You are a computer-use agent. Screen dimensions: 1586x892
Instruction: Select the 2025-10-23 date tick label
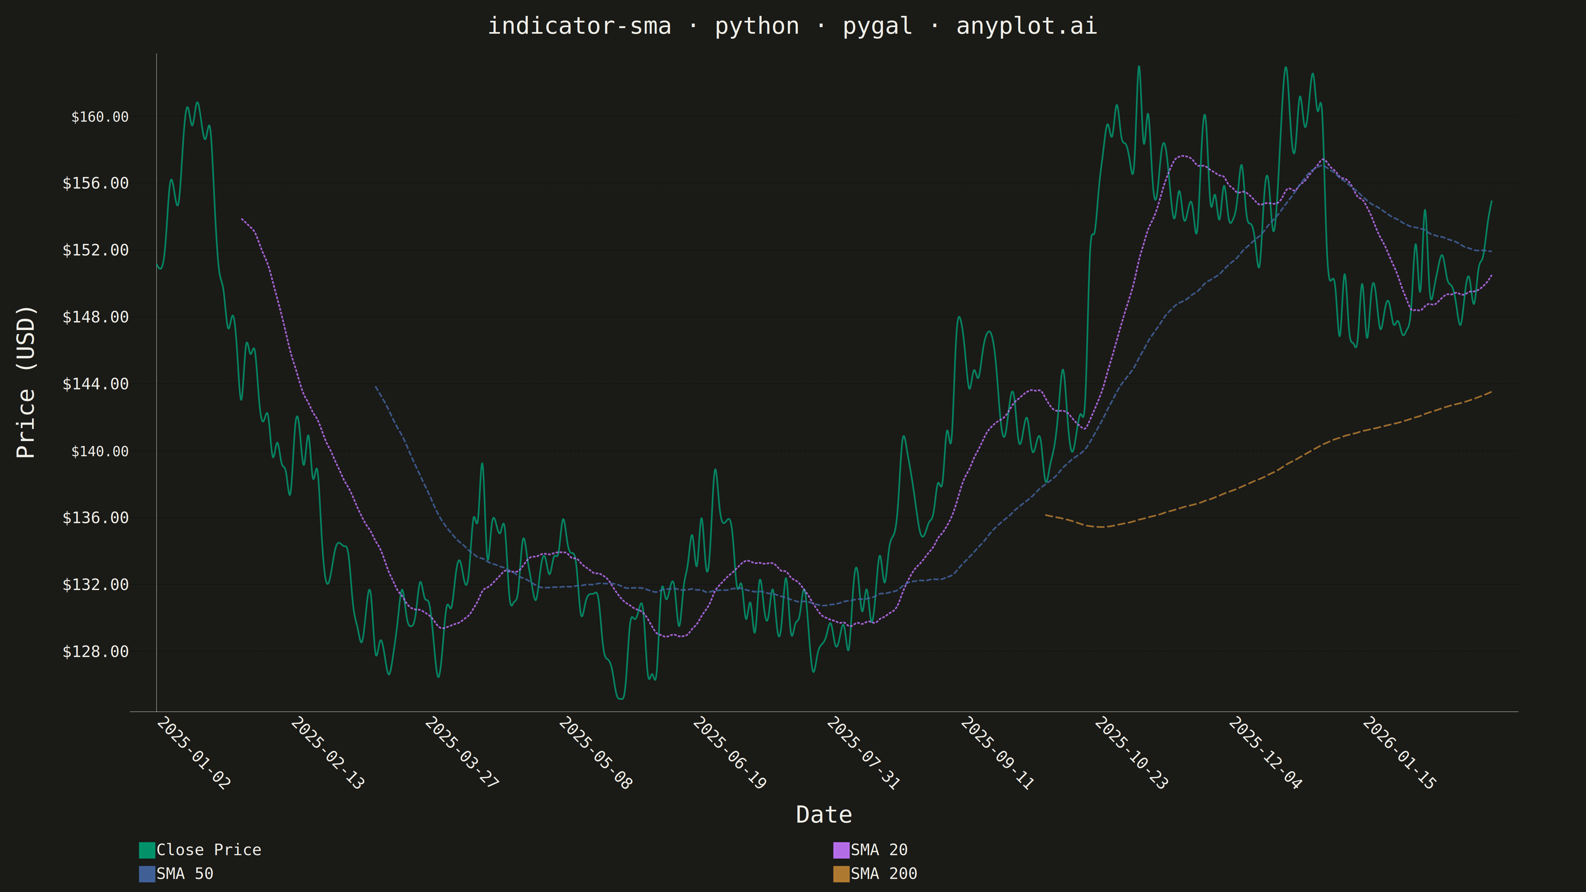(1131, 753)
